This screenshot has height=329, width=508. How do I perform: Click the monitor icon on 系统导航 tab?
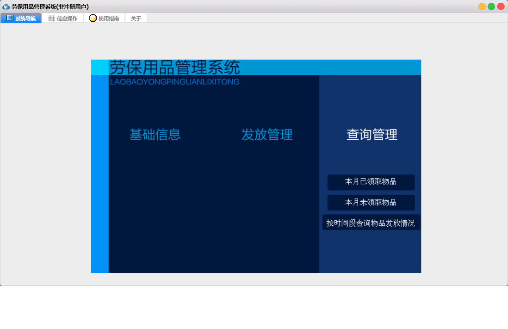[x=10, y=18]
